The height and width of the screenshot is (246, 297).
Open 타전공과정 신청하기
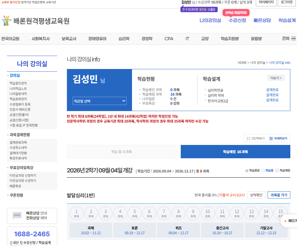click(x=23, y=175)
